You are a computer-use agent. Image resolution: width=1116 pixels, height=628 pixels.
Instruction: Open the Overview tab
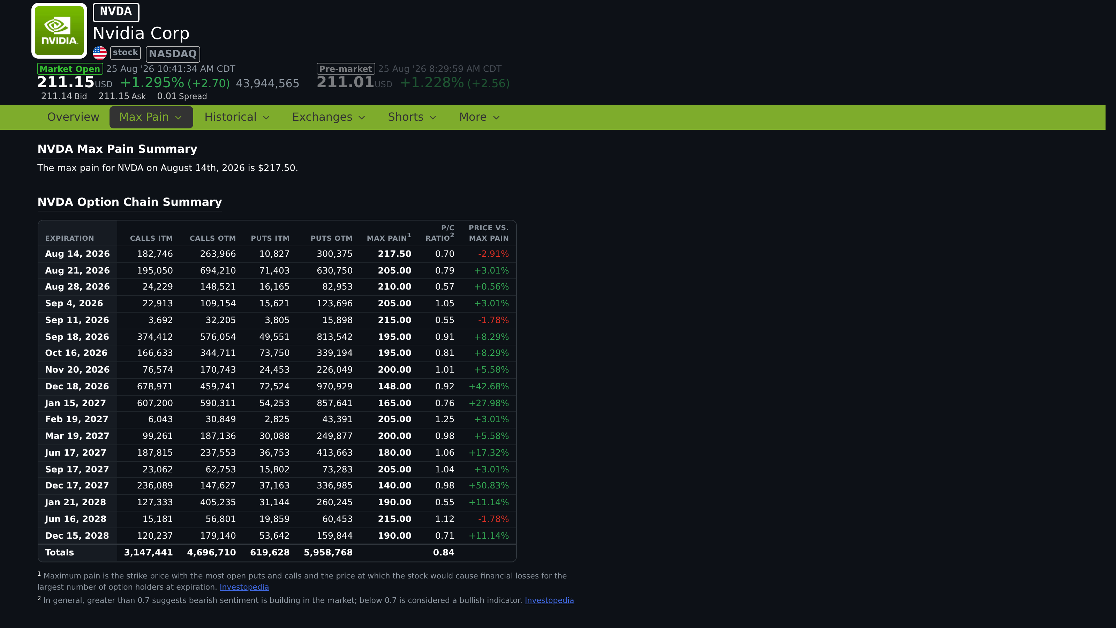pos(73,117)
